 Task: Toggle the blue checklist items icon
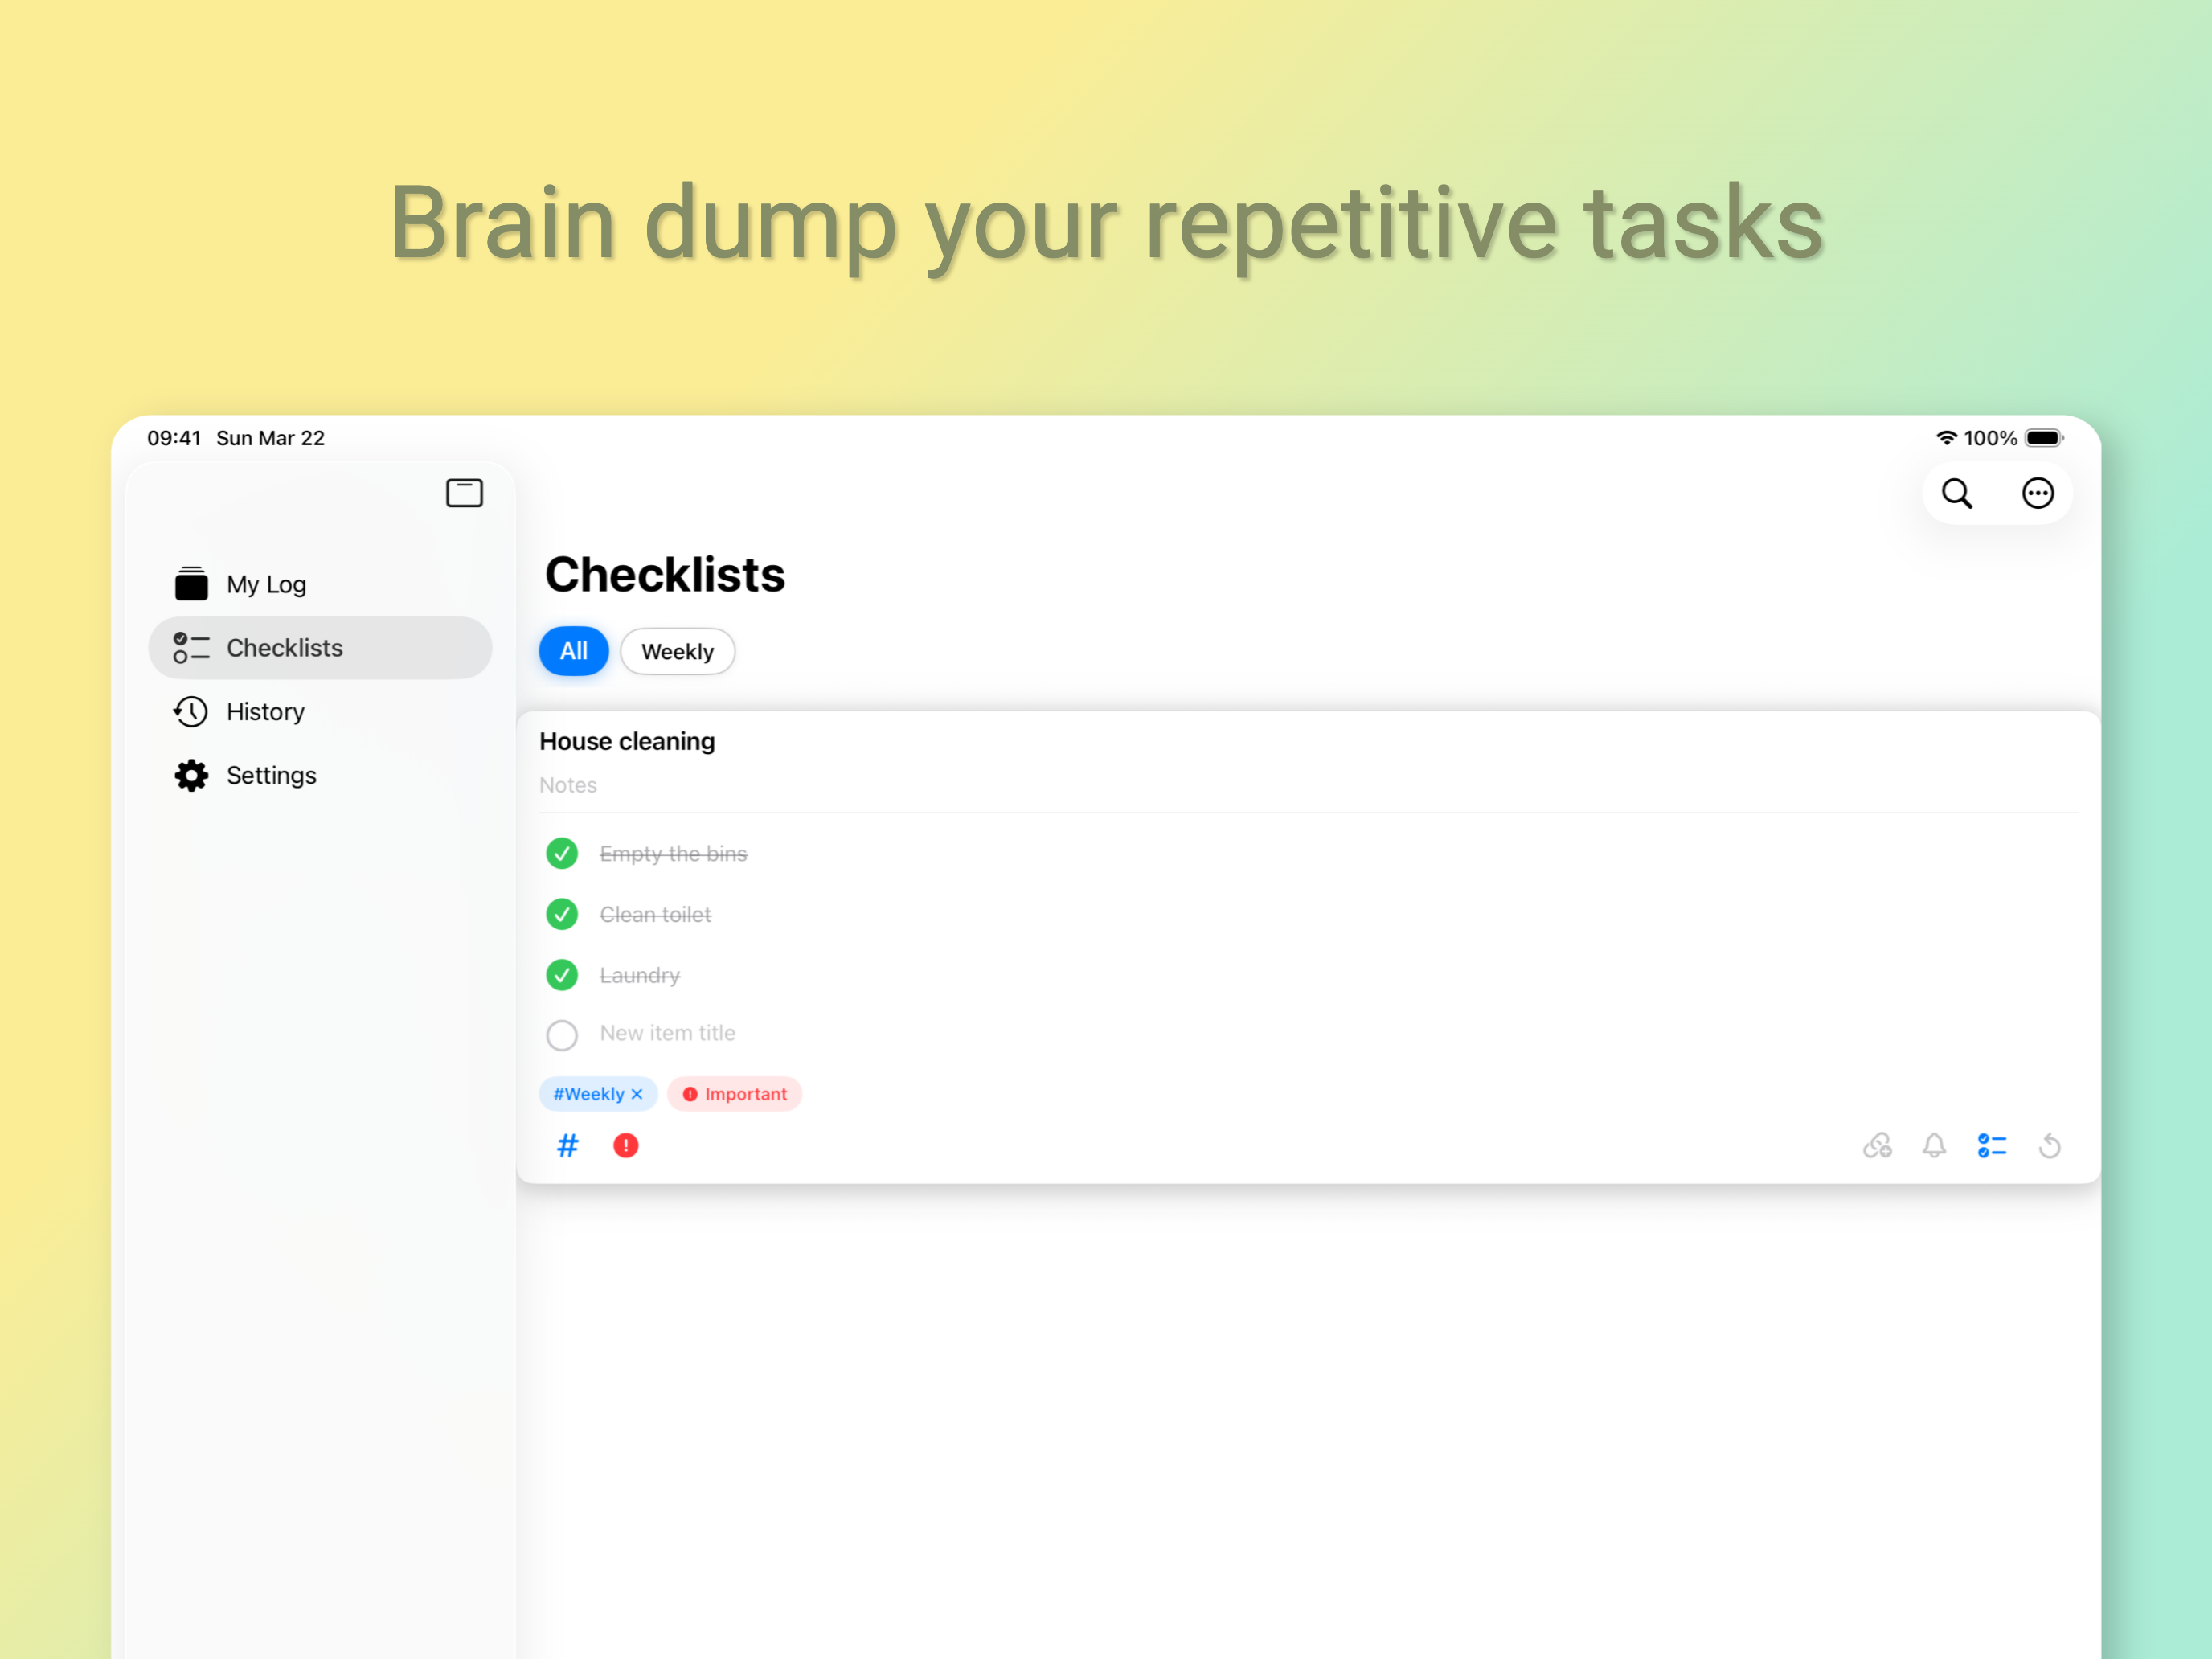(x=1992, y=1146)
